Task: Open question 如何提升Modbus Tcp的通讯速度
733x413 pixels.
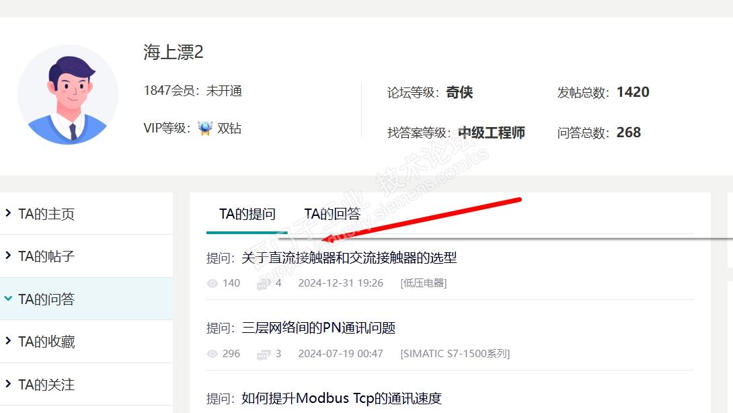Action: point(341,398)
